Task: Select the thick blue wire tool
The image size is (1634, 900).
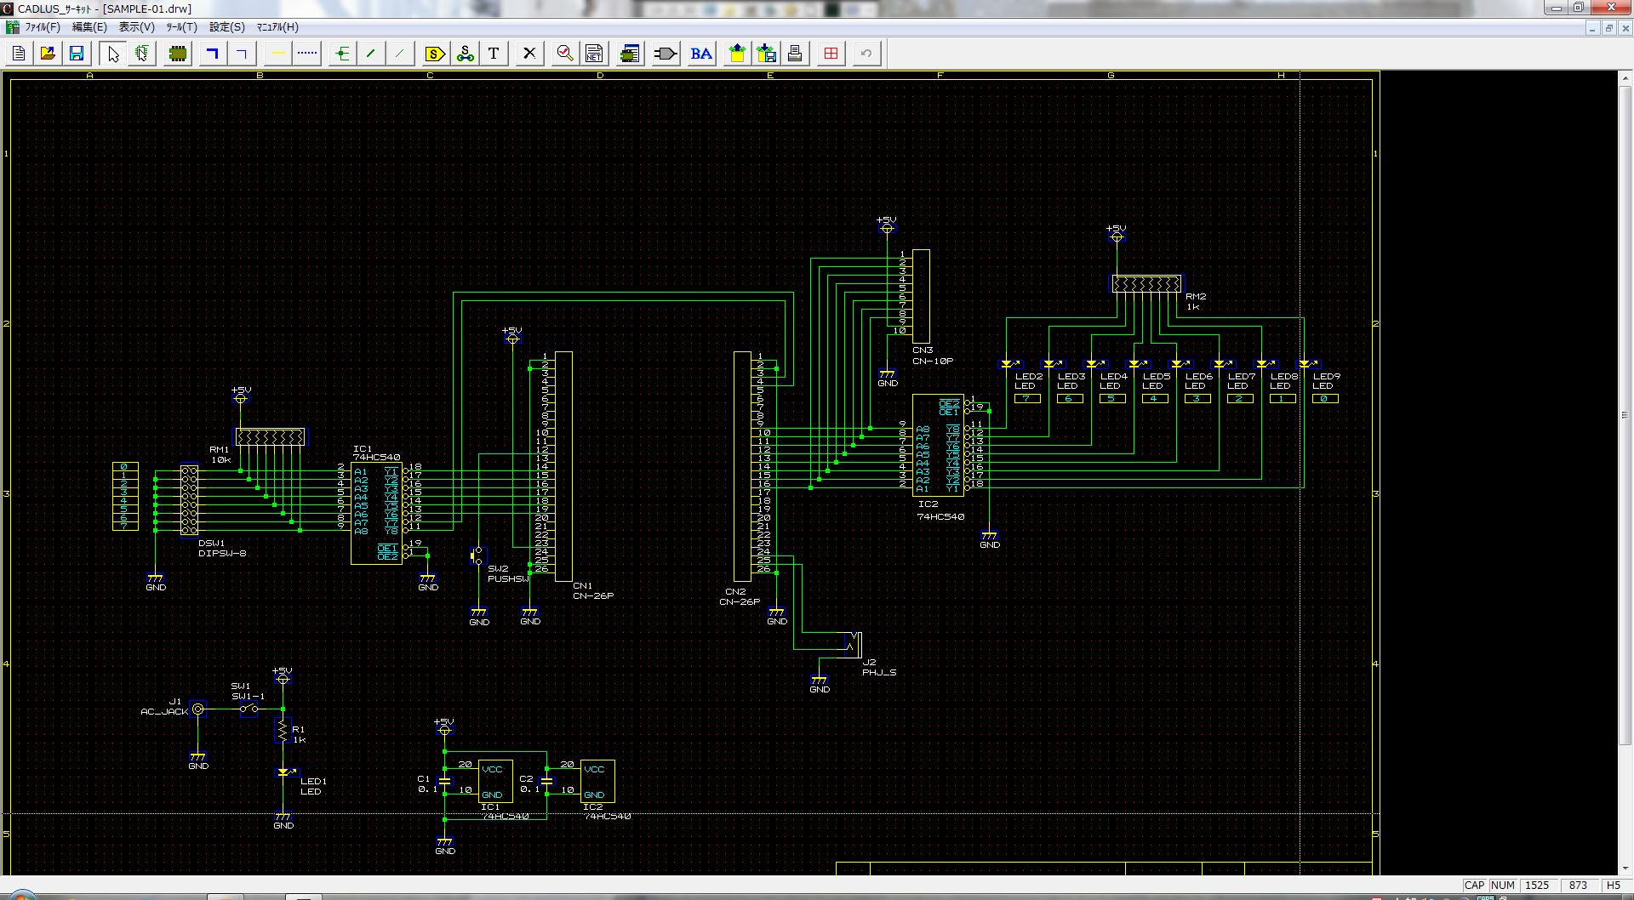Action: tap(213, 54)
